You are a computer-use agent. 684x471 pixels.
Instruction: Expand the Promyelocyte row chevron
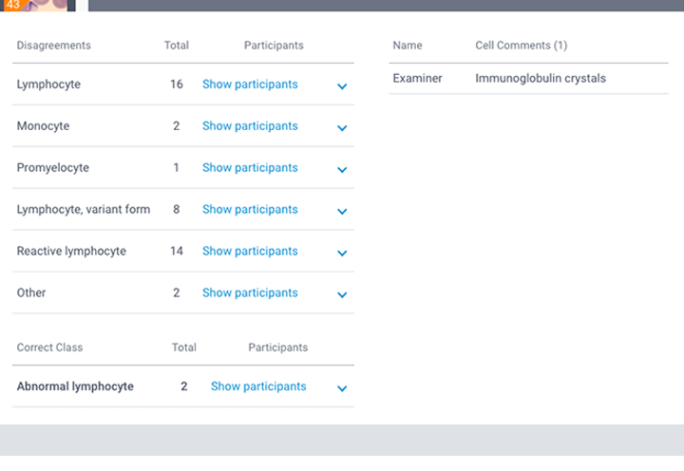click(x=342, y=170)
